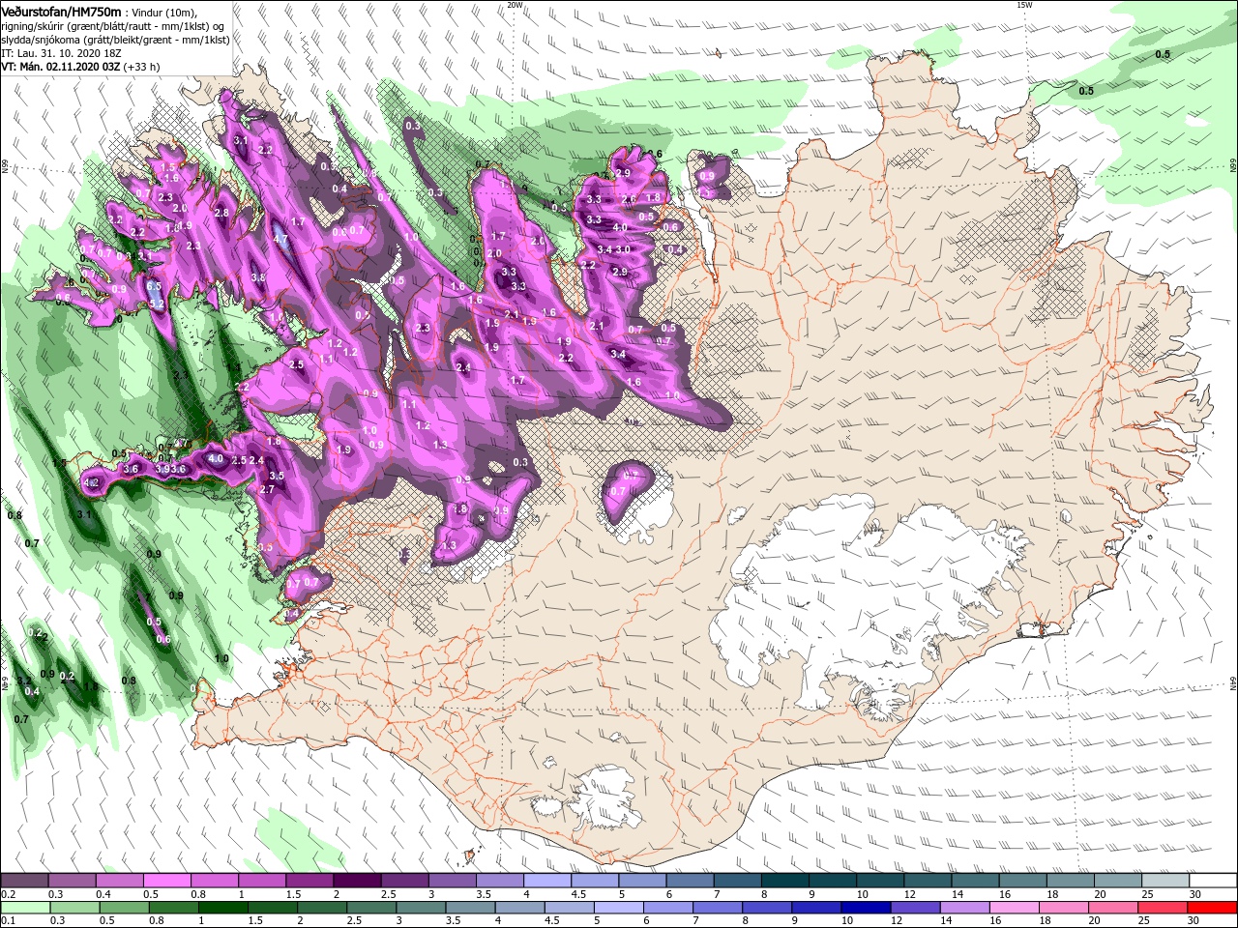Viewport: 1238px width, 928px height.
Task: Click the 4.7 precipitation value on map
Action: tap(280, 238)
